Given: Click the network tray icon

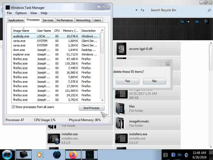Looking at the screenshot, I should tap(179, 155).
